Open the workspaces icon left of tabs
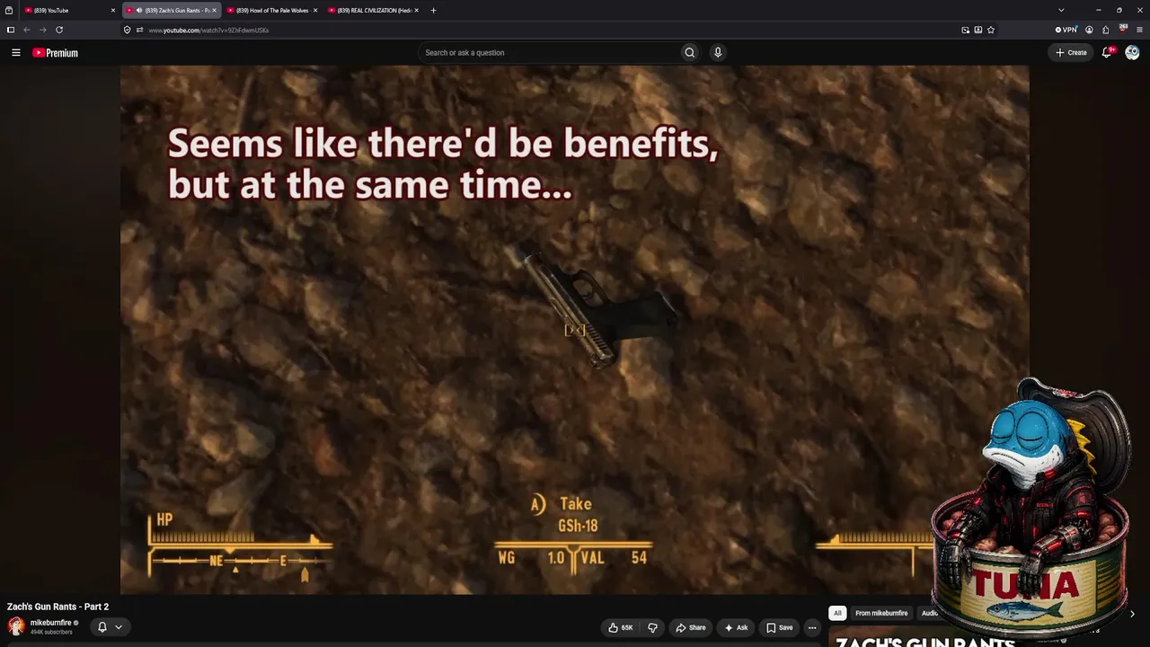This screenshot has width=1150, height=647. tap(9, 10)
